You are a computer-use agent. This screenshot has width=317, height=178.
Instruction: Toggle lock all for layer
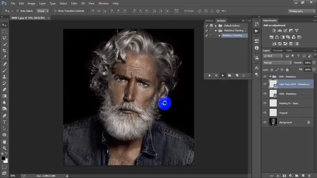pos(287,70)
